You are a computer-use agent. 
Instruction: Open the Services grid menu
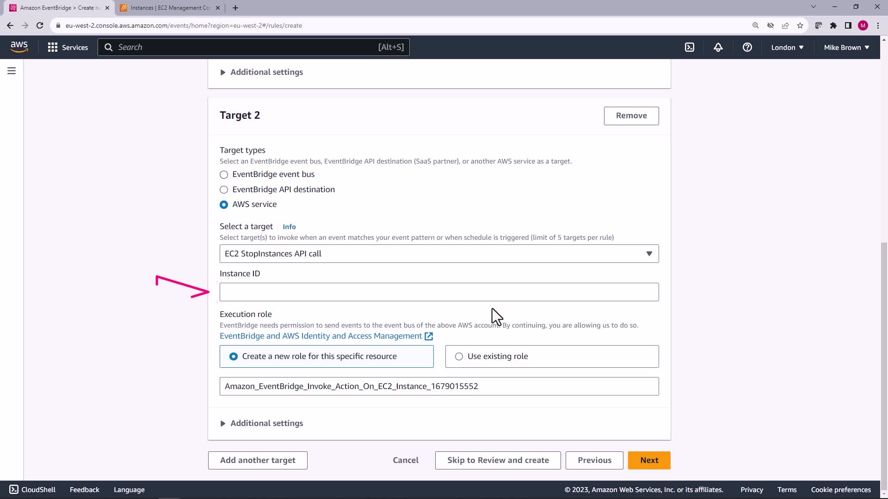(x=68, y=47)
